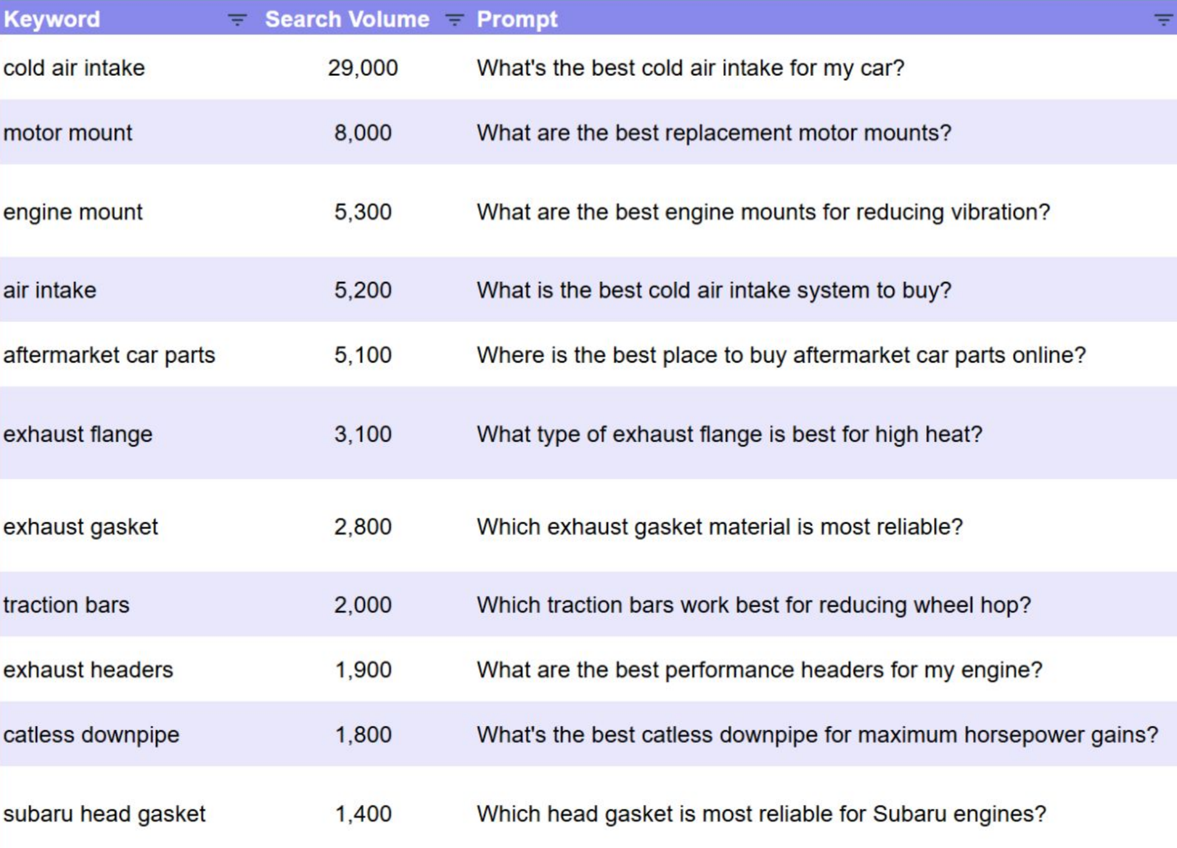This screenshot has height=848, width=1177.
Task: Select the 29,000 search volume cell
Action: click(x=363, y=67)
